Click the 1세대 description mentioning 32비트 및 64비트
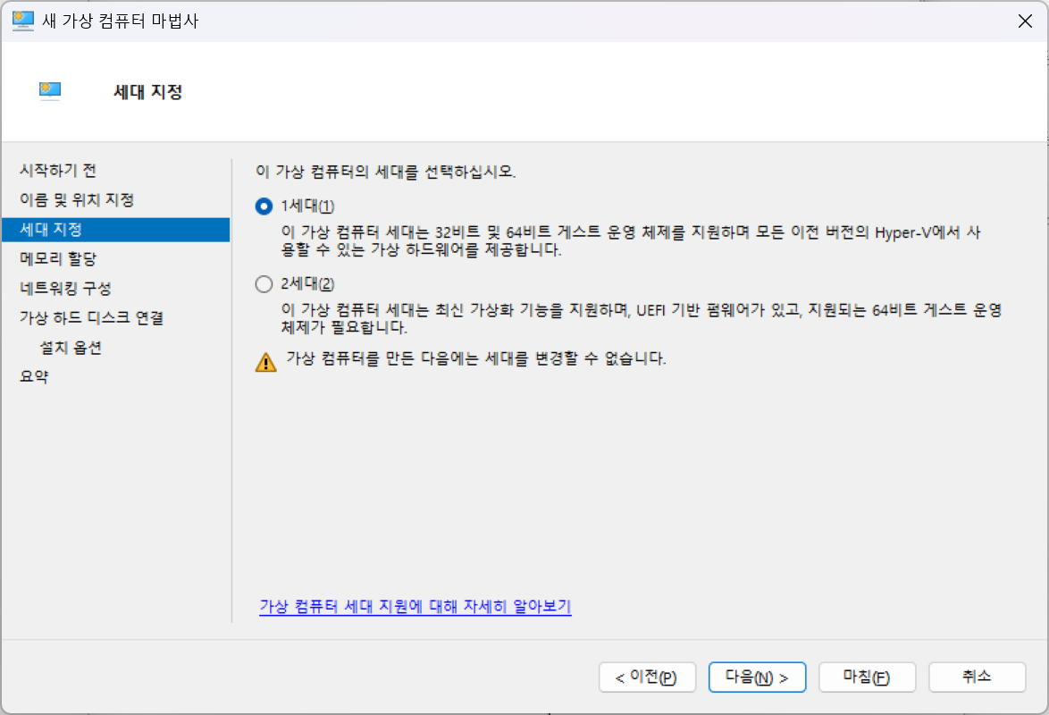 coord(631,241)
